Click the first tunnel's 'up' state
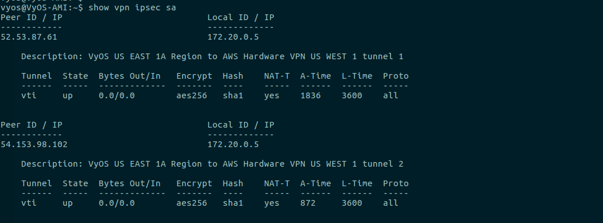The width and height of the screenshot is (603, 223). coord(68,95)
